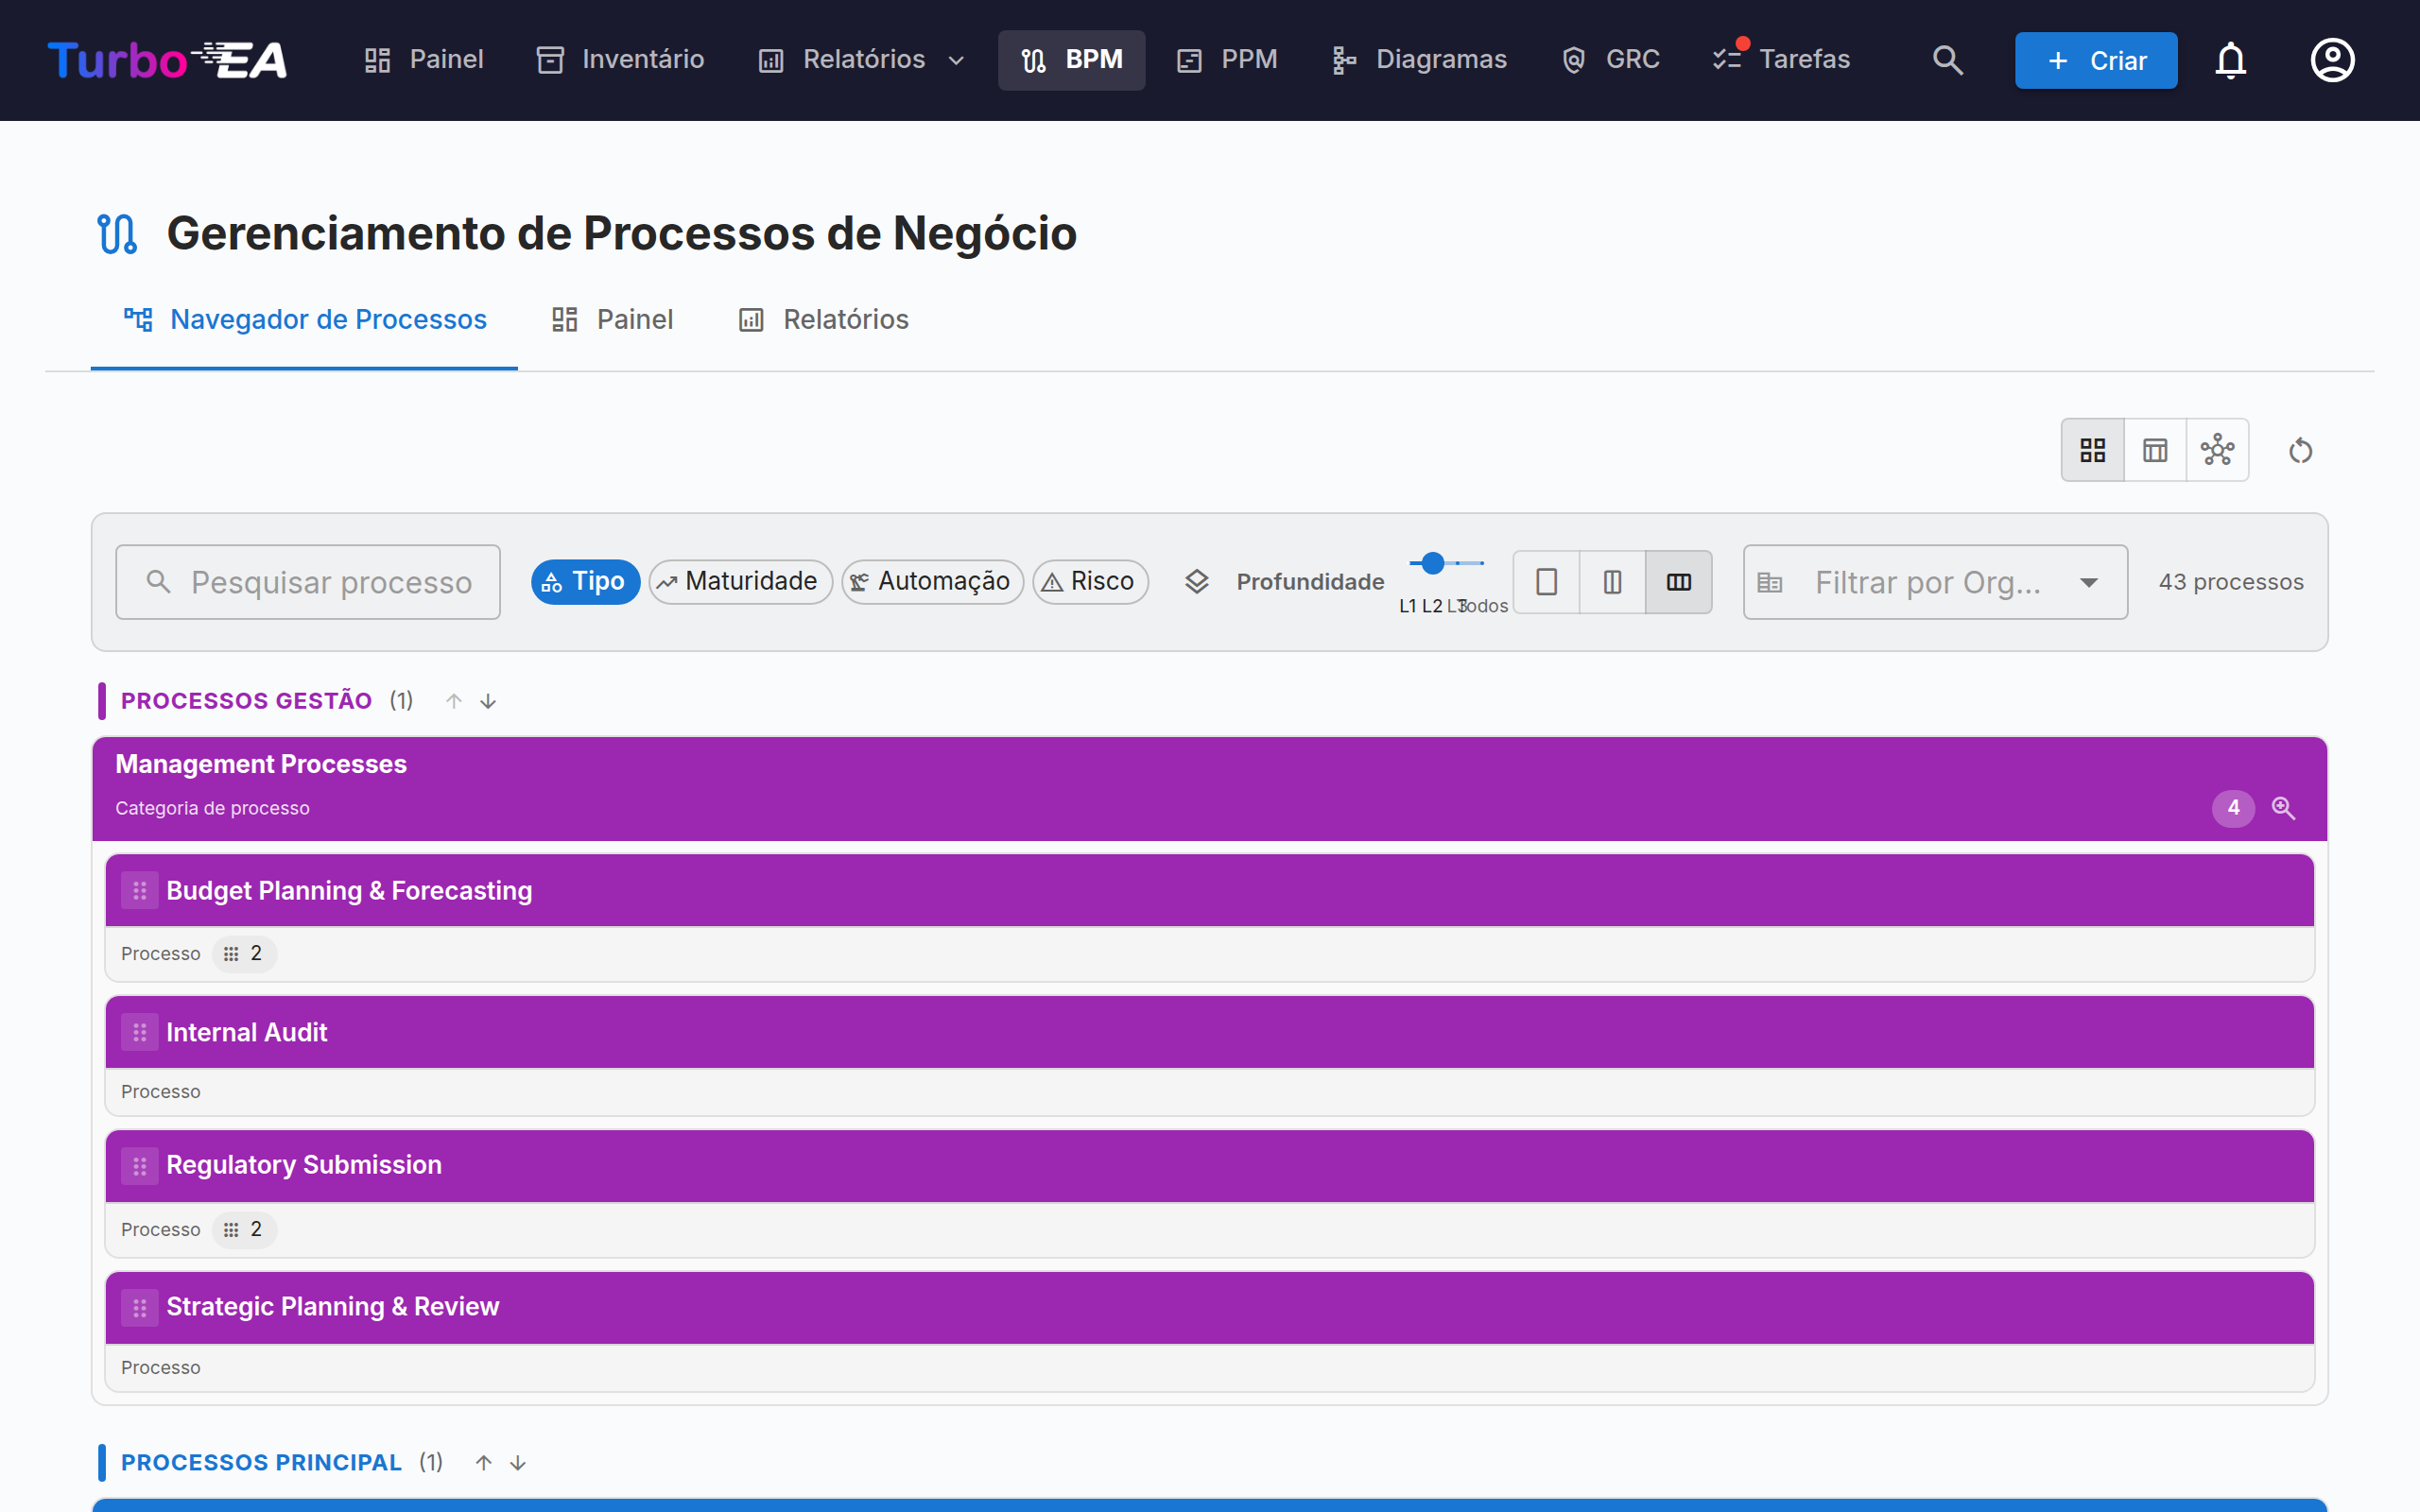
Task: Click the reset/refresh circular arrow icon
Action: [x=2300, y=450]
